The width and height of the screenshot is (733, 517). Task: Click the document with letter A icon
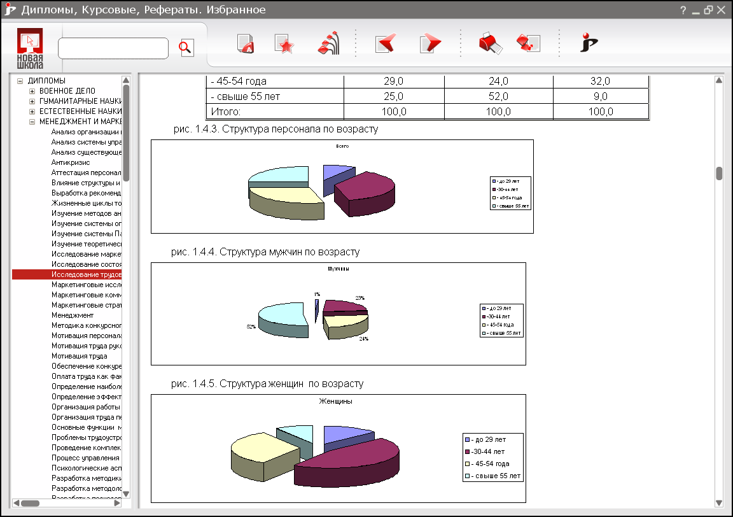point(246,44)
